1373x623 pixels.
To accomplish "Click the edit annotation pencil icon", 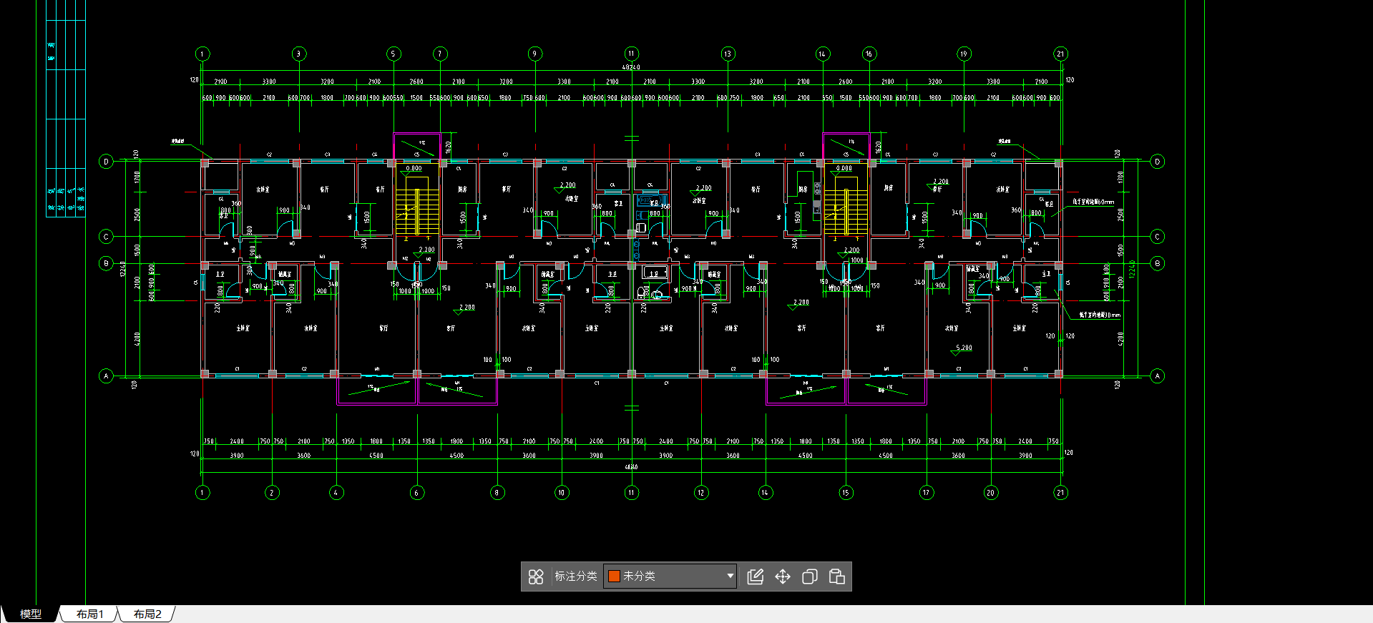I will (x=756, y=577).
